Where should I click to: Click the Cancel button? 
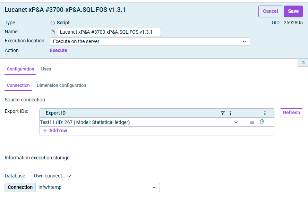click(x=270, y=11)
